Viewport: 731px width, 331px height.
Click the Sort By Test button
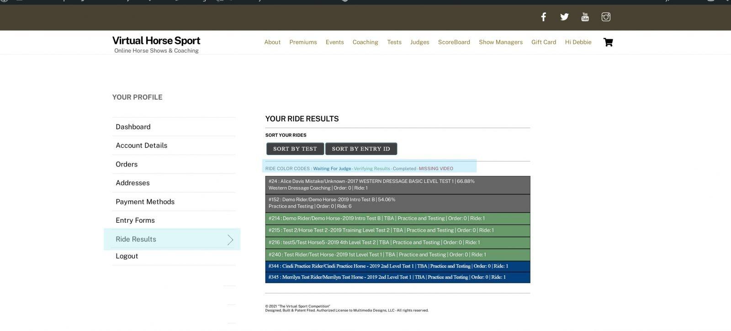(x=295, y=149)
